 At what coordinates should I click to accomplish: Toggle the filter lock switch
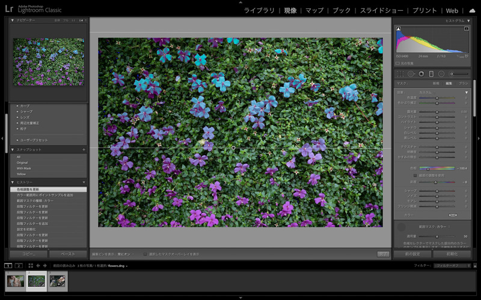(475, 265)
